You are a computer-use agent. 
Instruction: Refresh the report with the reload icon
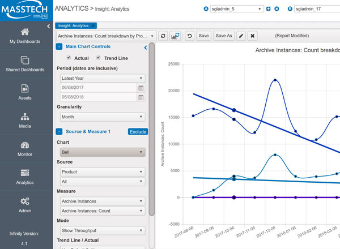click(163, 36)
